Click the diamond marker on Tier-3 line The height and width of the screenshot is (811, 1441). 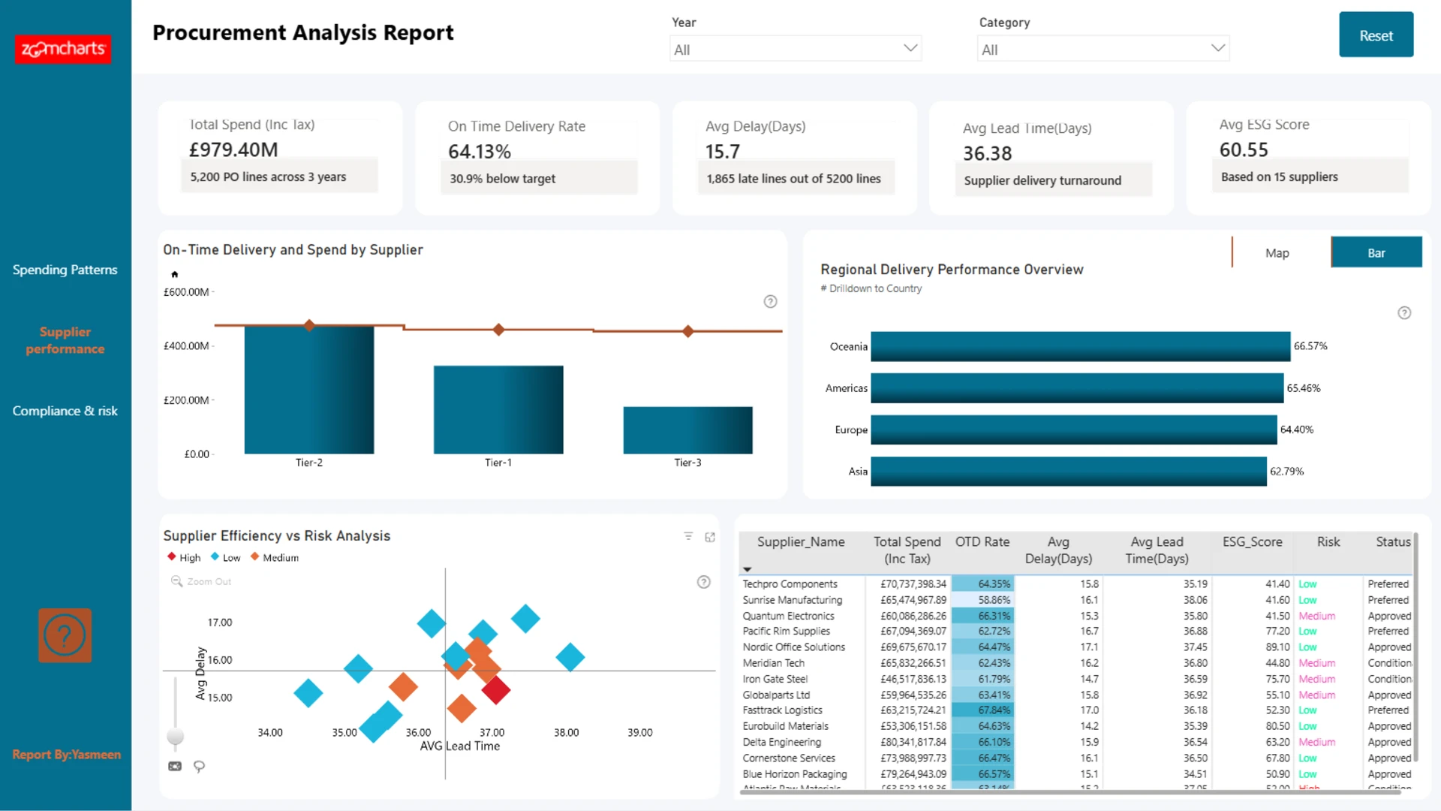pyautogui.click(x=688, y=331)
